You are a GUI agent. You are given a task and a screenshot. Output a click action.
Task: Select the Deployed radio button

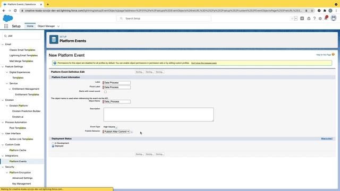pyautogui.click(x=53, y=146)
